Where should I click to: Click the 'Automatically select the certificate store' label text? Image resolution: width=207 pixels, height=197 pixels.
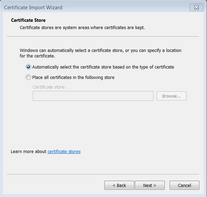[x=103, y=67]
